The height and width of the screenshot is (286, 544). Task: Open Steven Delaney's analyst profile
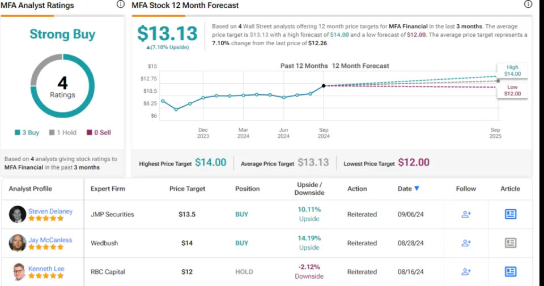tap(50, 211)
